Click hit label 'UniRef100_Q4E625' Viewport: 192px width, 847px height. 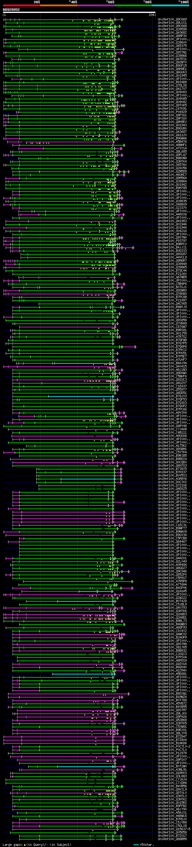click(x=172, y=489)
